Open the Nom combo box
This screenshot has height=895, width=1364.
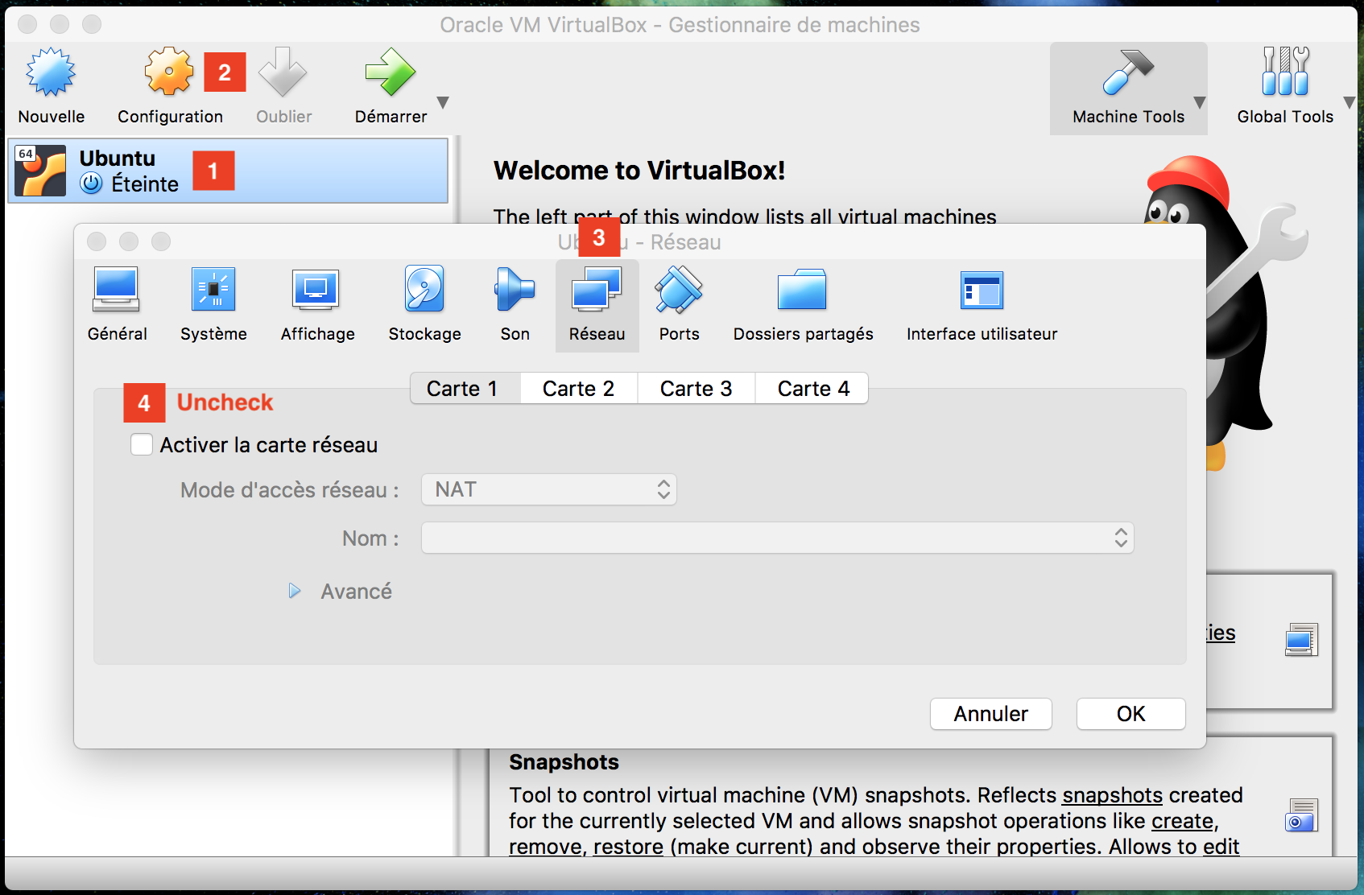coord(778,538)
